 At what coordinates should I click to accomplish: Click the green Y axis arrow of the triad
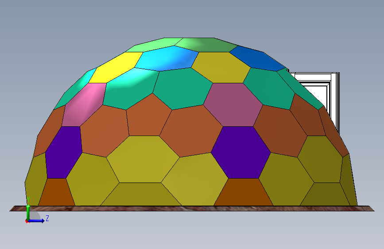[x=28, y=212]
